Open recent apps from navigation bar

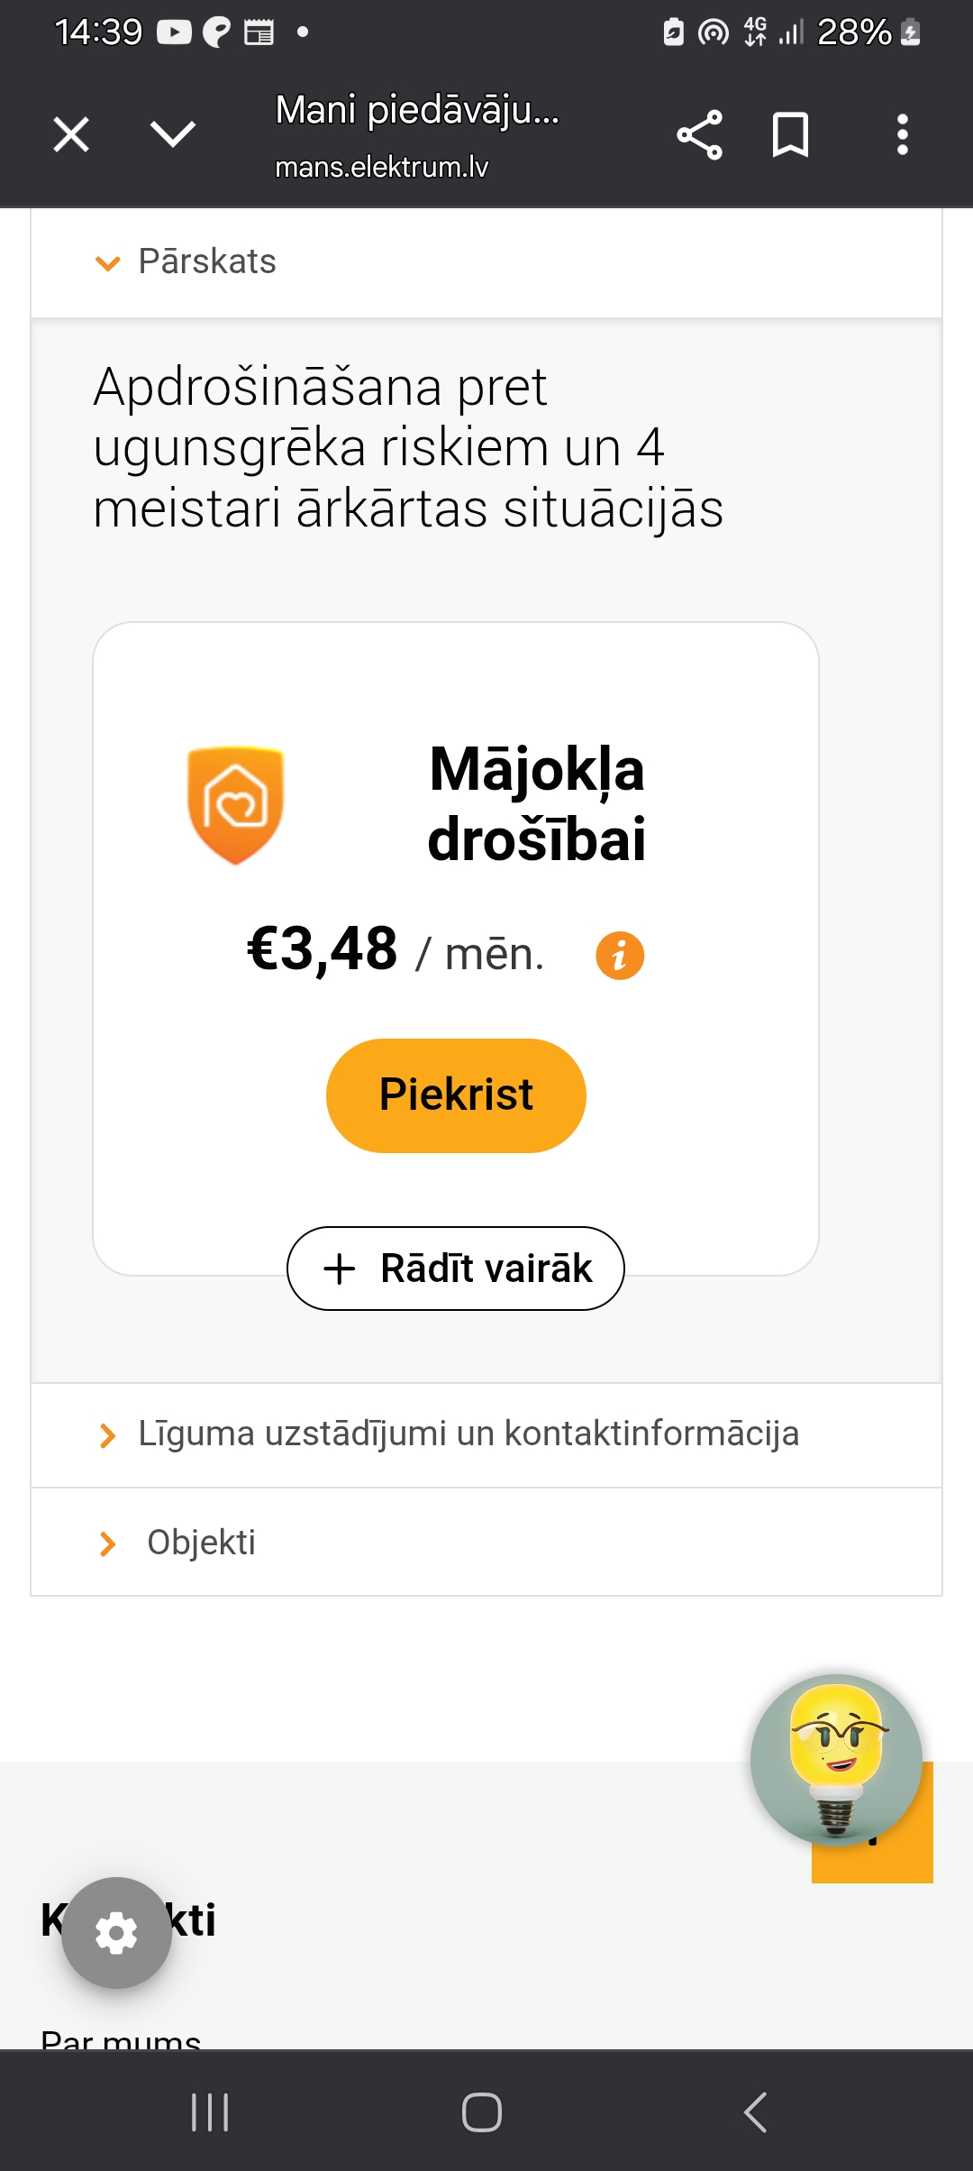click(210, 2111)
